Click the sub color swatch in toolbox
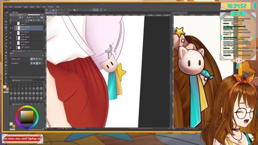Image resolution: width=258 pixels, height=145 pixels. [7, 89]
